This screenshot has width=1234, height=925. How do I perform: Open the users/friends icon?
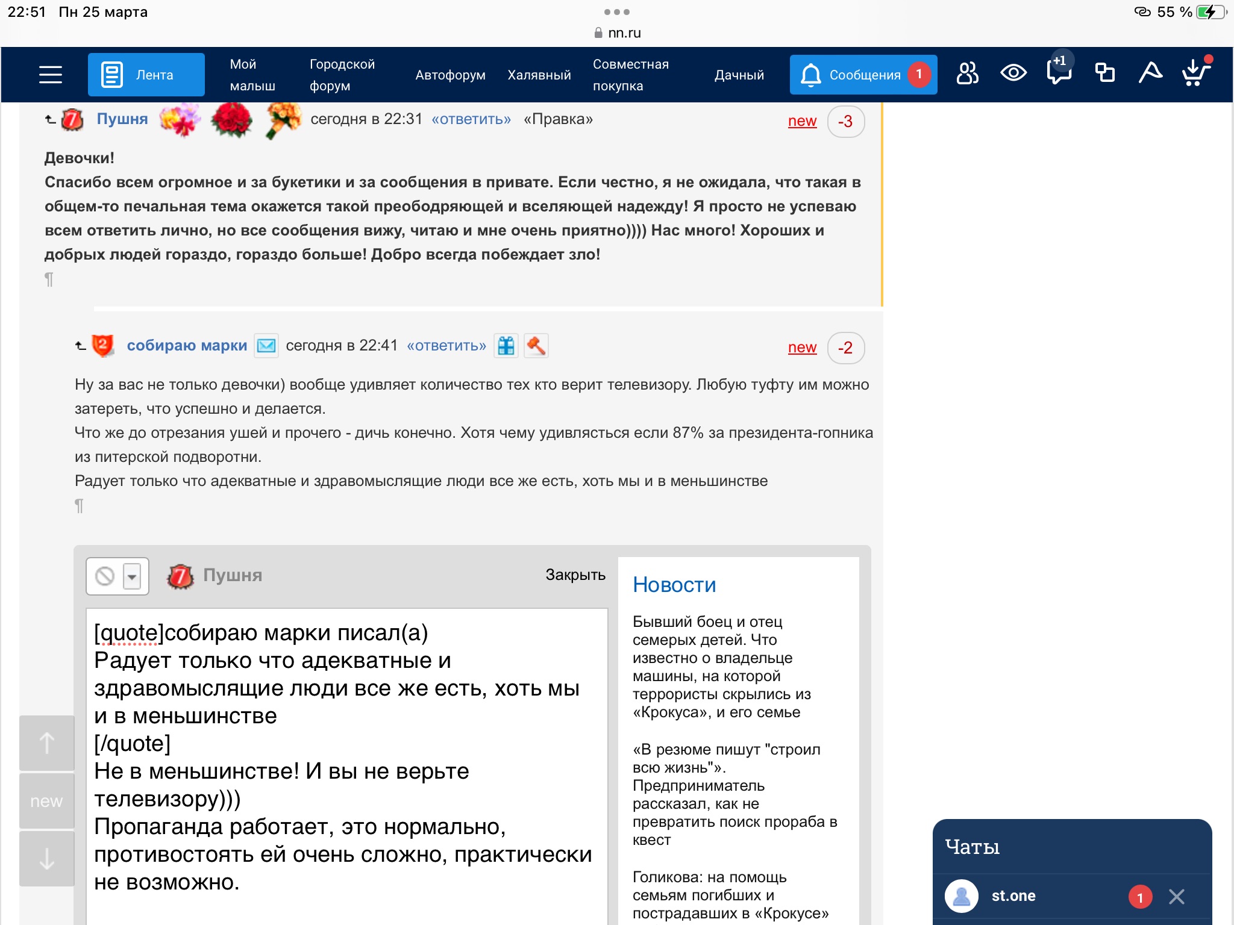click(967, 74)
